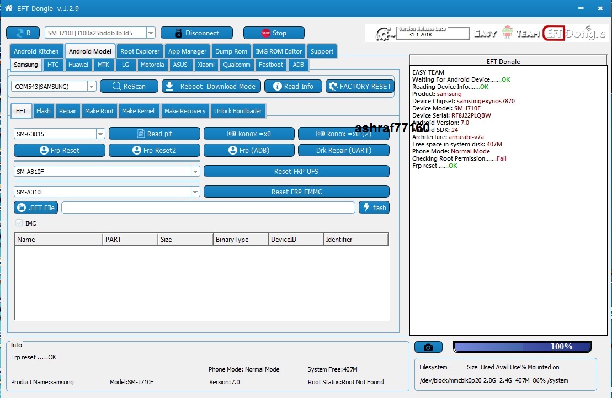Viewport: 612px width, 398px height.
Task: Open the SM-A810F model dropdown
Action: click(195, 172)
